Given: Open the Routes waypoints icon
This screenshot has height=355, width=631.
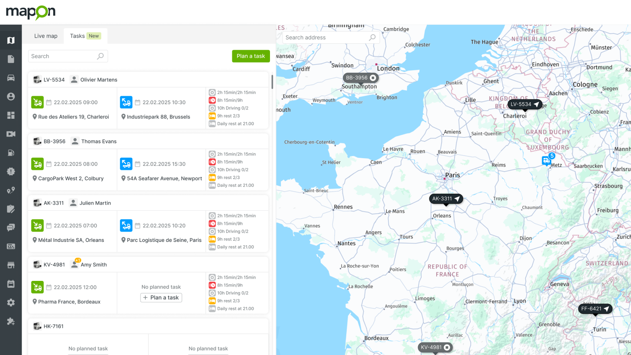Looking at the screenshot, I should [10, 190].
